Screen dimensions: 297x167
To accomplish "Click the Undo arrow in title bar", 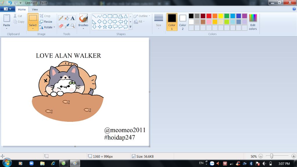I will [x=10, y=3].
